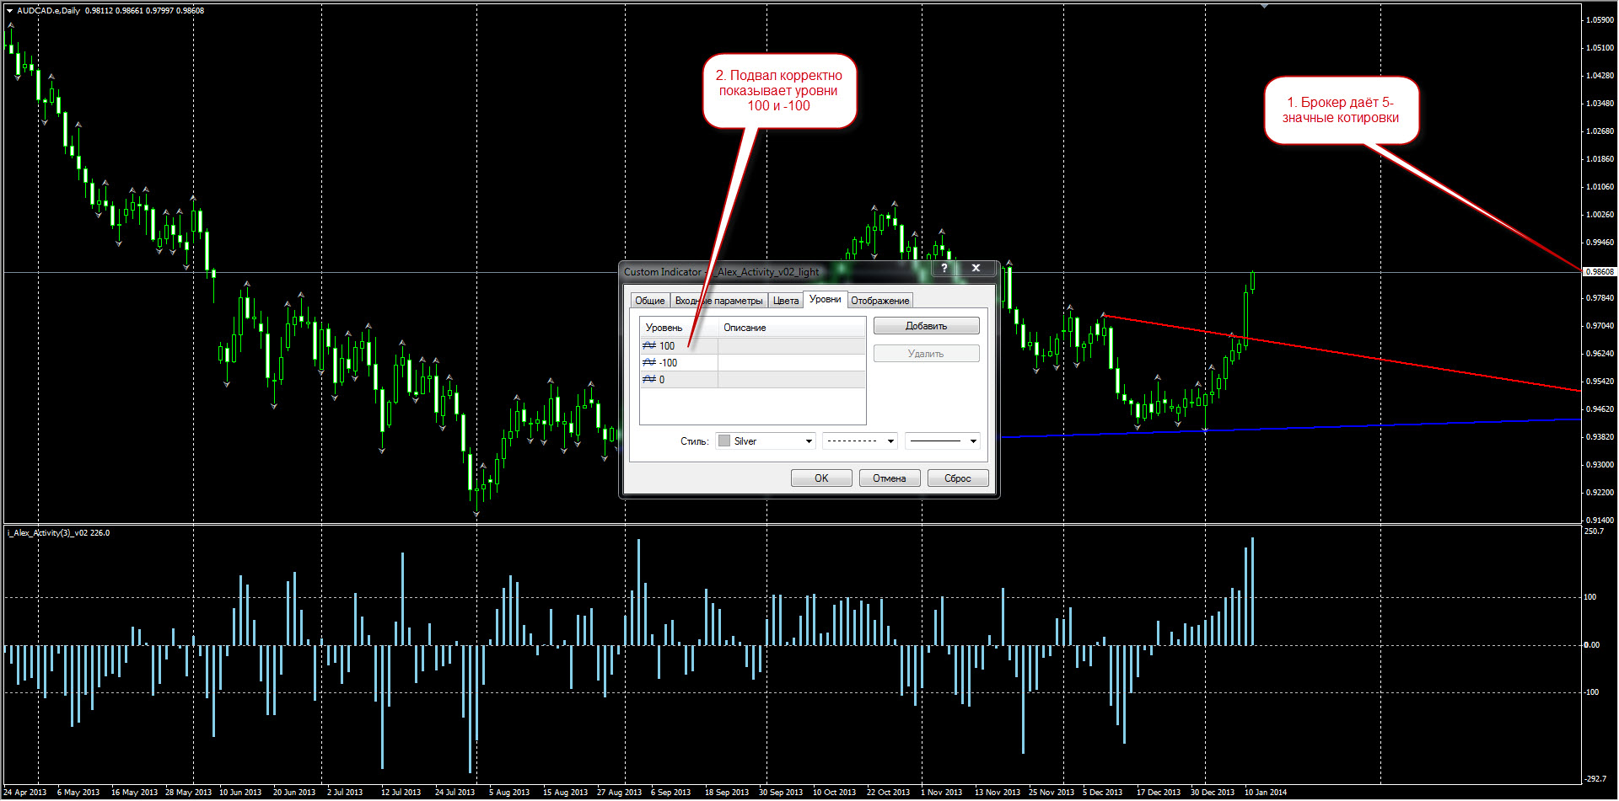Switch to the Общие tab

tap(650, 301)
